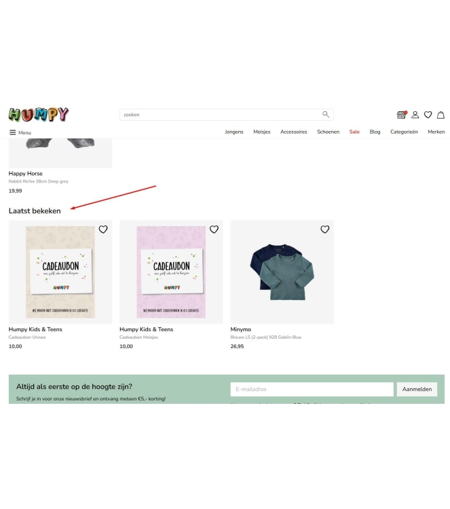Expand the Meisjes menu
Screen dimensions: 450x509
coord(262,132)
